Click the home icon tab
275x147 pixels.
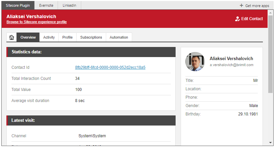(11, 37)
